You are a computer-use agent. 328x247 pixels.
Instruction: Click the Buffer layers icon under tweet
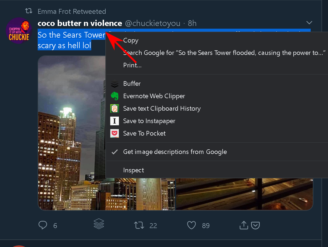99,224
